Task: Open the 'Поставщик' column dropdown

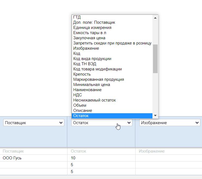Action: 34,123
